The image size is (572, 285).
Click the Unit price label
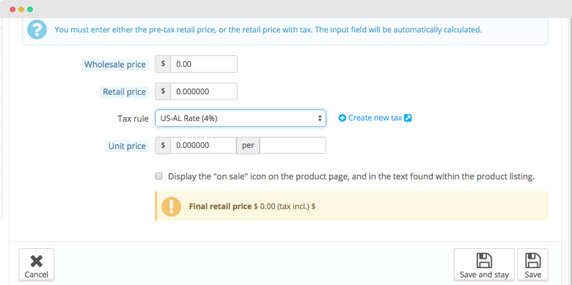(x=127, y=146)
